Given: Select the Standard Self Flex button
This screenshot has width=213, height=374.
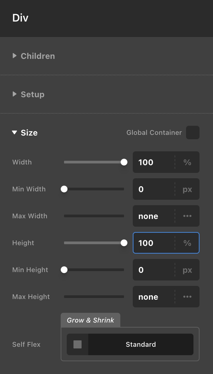Looking at the screenshot, I should 141,344.
